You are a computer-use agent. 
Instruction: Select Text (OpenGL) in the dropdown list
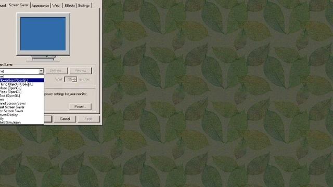(22, 96)
